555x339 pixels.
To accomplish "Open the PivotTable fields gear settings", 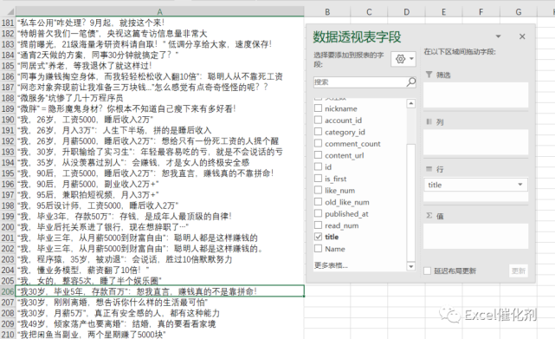I will (x=403, y=59).
